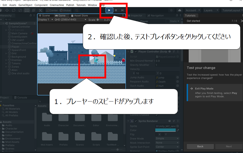Click the Min Ground Normal Y field
The width and height of the screenshot is (243, 153).
[x=167, y=61]
